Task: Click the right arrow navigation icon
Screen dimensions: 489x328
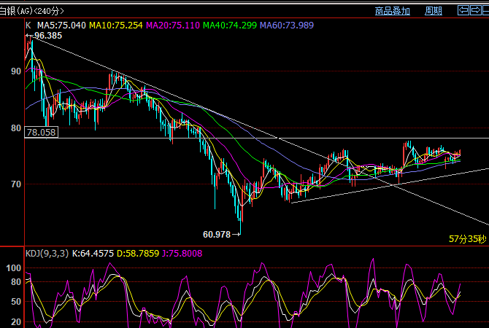Action: [x=476, y=10]
